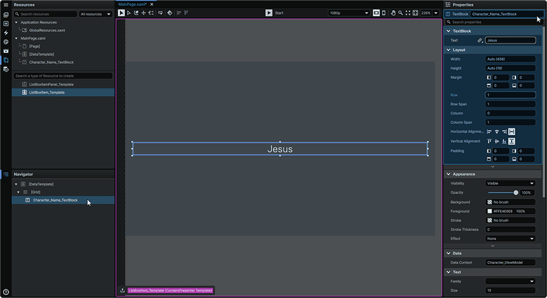Set horizontal alignment to left
The image size is (547, 298).
click(x=489, y=131)
